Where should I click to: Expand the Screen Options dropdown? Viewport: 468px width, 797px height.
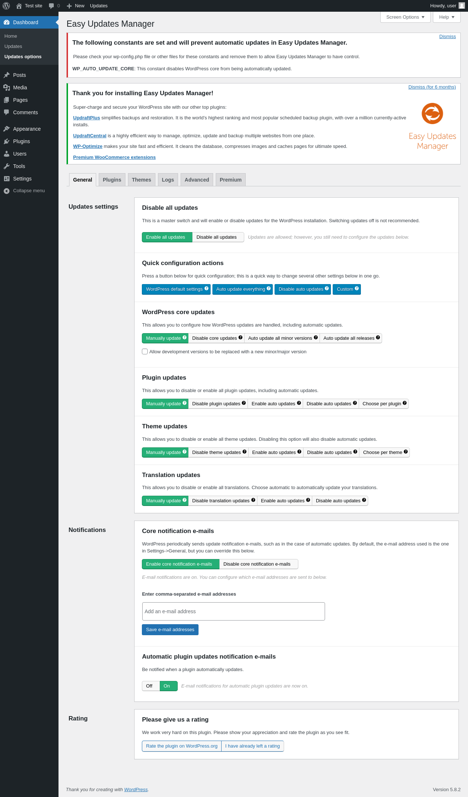405,17
